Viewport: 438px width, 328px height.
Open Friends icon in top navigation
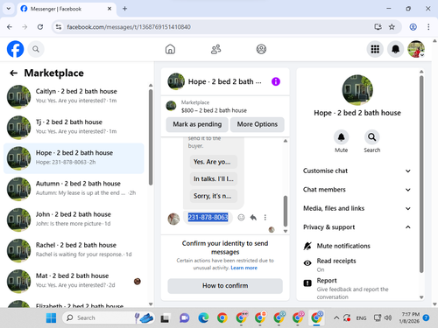pyautogui.click(x=216, y=49)
